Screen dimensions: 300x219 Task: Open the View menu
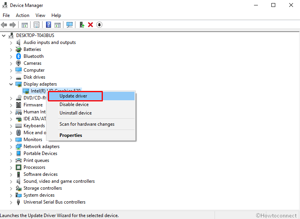pyautogui.click(x=40, y=15)
